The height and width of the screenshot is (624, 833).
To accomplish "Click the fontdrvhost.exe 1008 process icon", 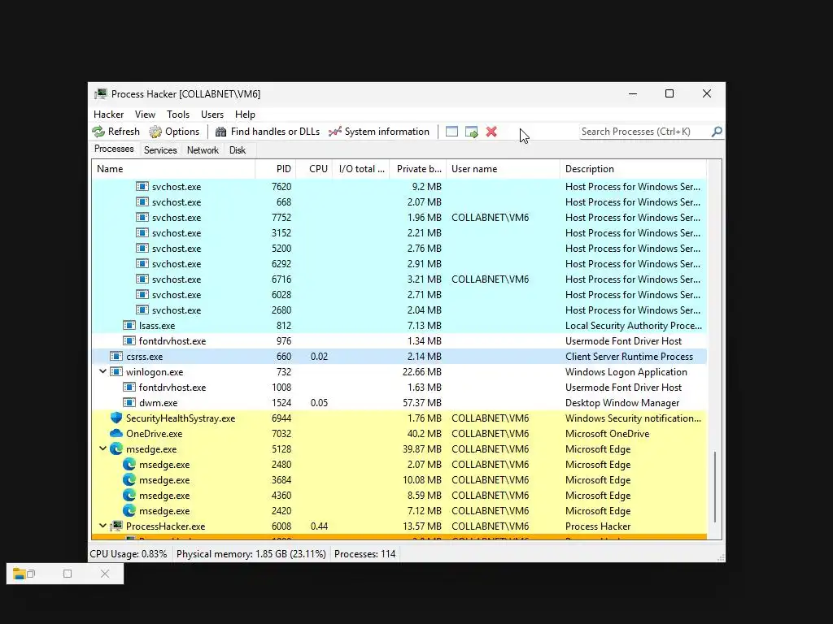I will 129,388.
